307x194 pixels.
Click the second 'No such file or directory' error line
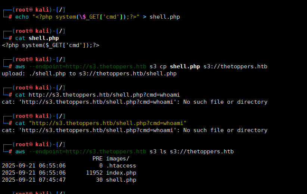click(134, 130)
